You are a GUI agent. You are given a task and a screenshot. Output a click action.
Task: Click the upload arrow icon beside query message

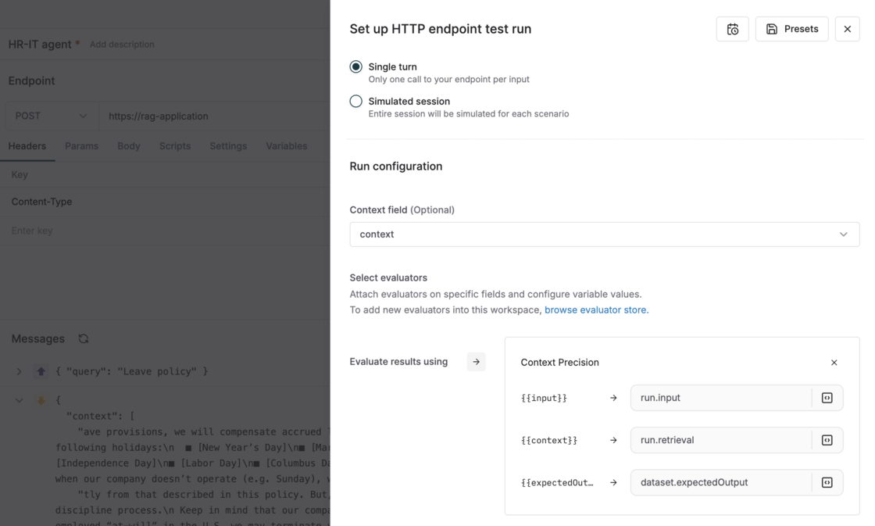[41, 371]
